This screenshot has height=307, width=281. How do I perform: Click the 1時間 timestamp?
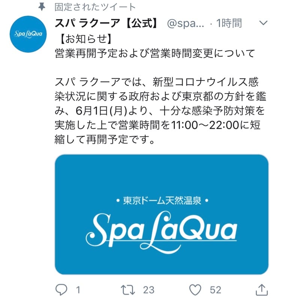coord(229,23)
